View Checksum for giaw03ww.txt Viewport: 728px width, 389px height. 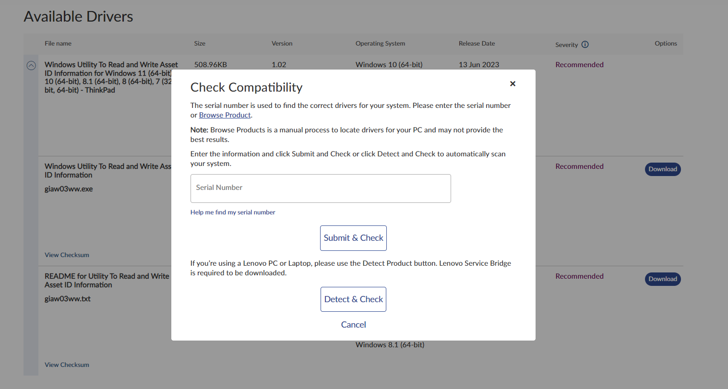[x=67, y=365]
